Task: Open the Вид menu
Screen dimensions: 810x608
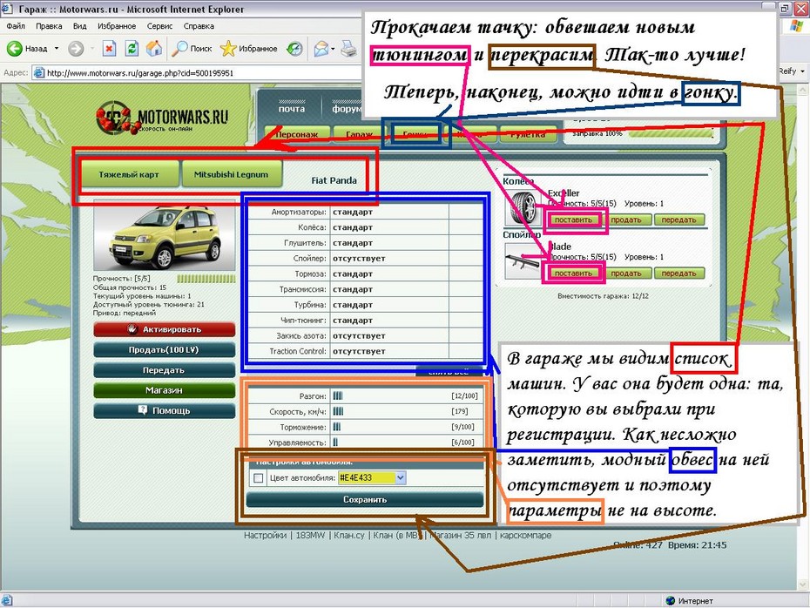Action: coord(79,26)
